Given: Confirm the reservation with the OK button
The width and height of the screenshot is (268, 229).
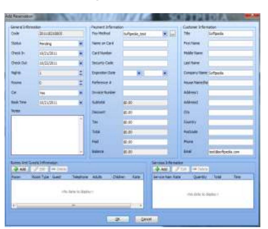Looking at the screenshot, I should pyautogui.click(x=118, y=219).
